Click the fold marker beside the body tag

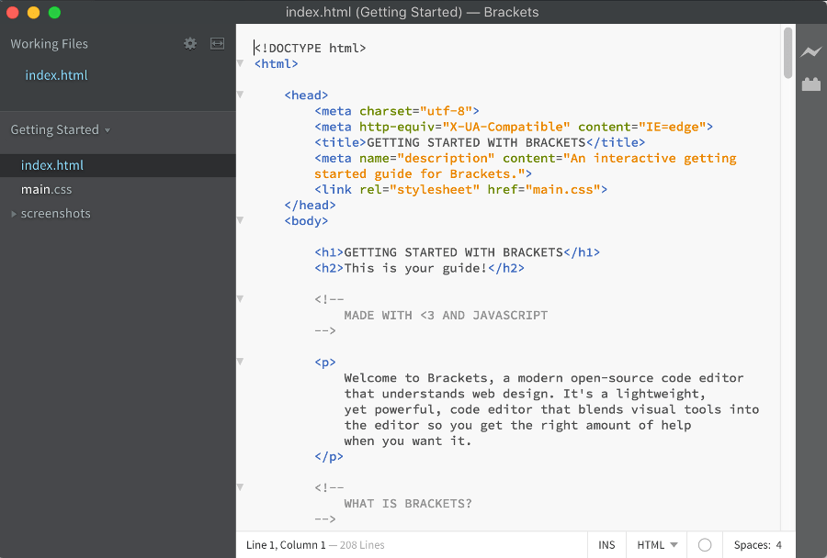click(x=240, y=221)
